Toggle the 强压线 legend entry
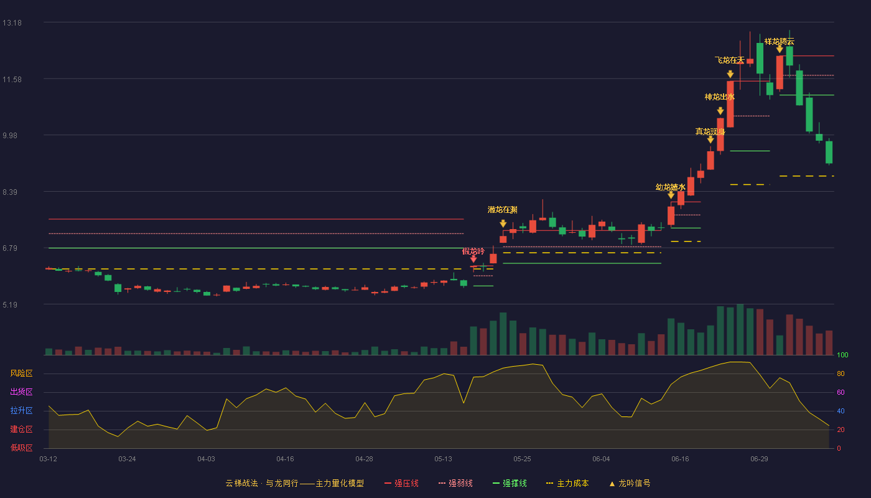Image resolution: width=871 pixels, height=498 pixels. [x=401, y=483]
